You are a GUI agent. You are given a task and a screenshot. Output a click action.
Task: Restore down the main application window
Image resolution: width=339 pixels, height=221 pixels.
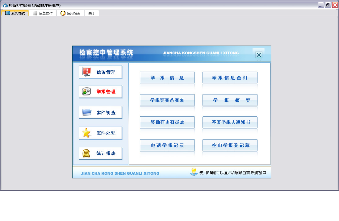328,5
